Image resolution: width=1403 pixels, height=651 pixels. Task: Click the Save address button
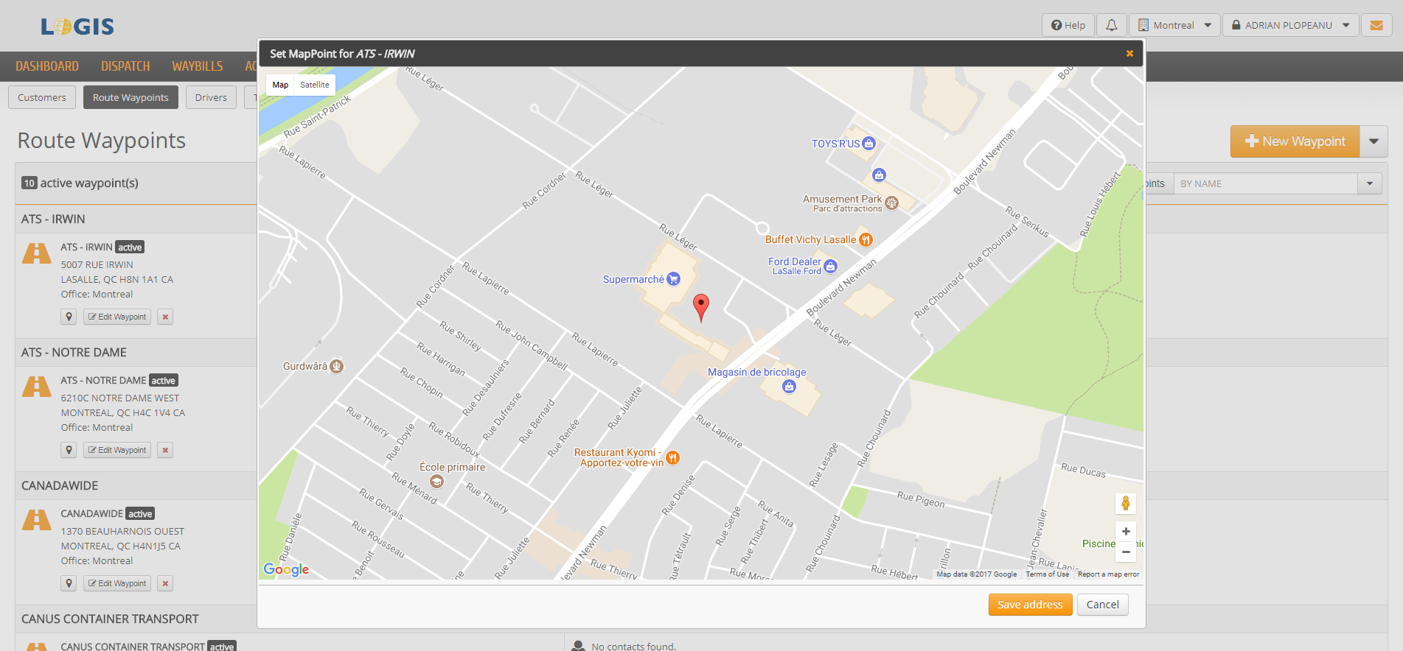pos(1030,605)
